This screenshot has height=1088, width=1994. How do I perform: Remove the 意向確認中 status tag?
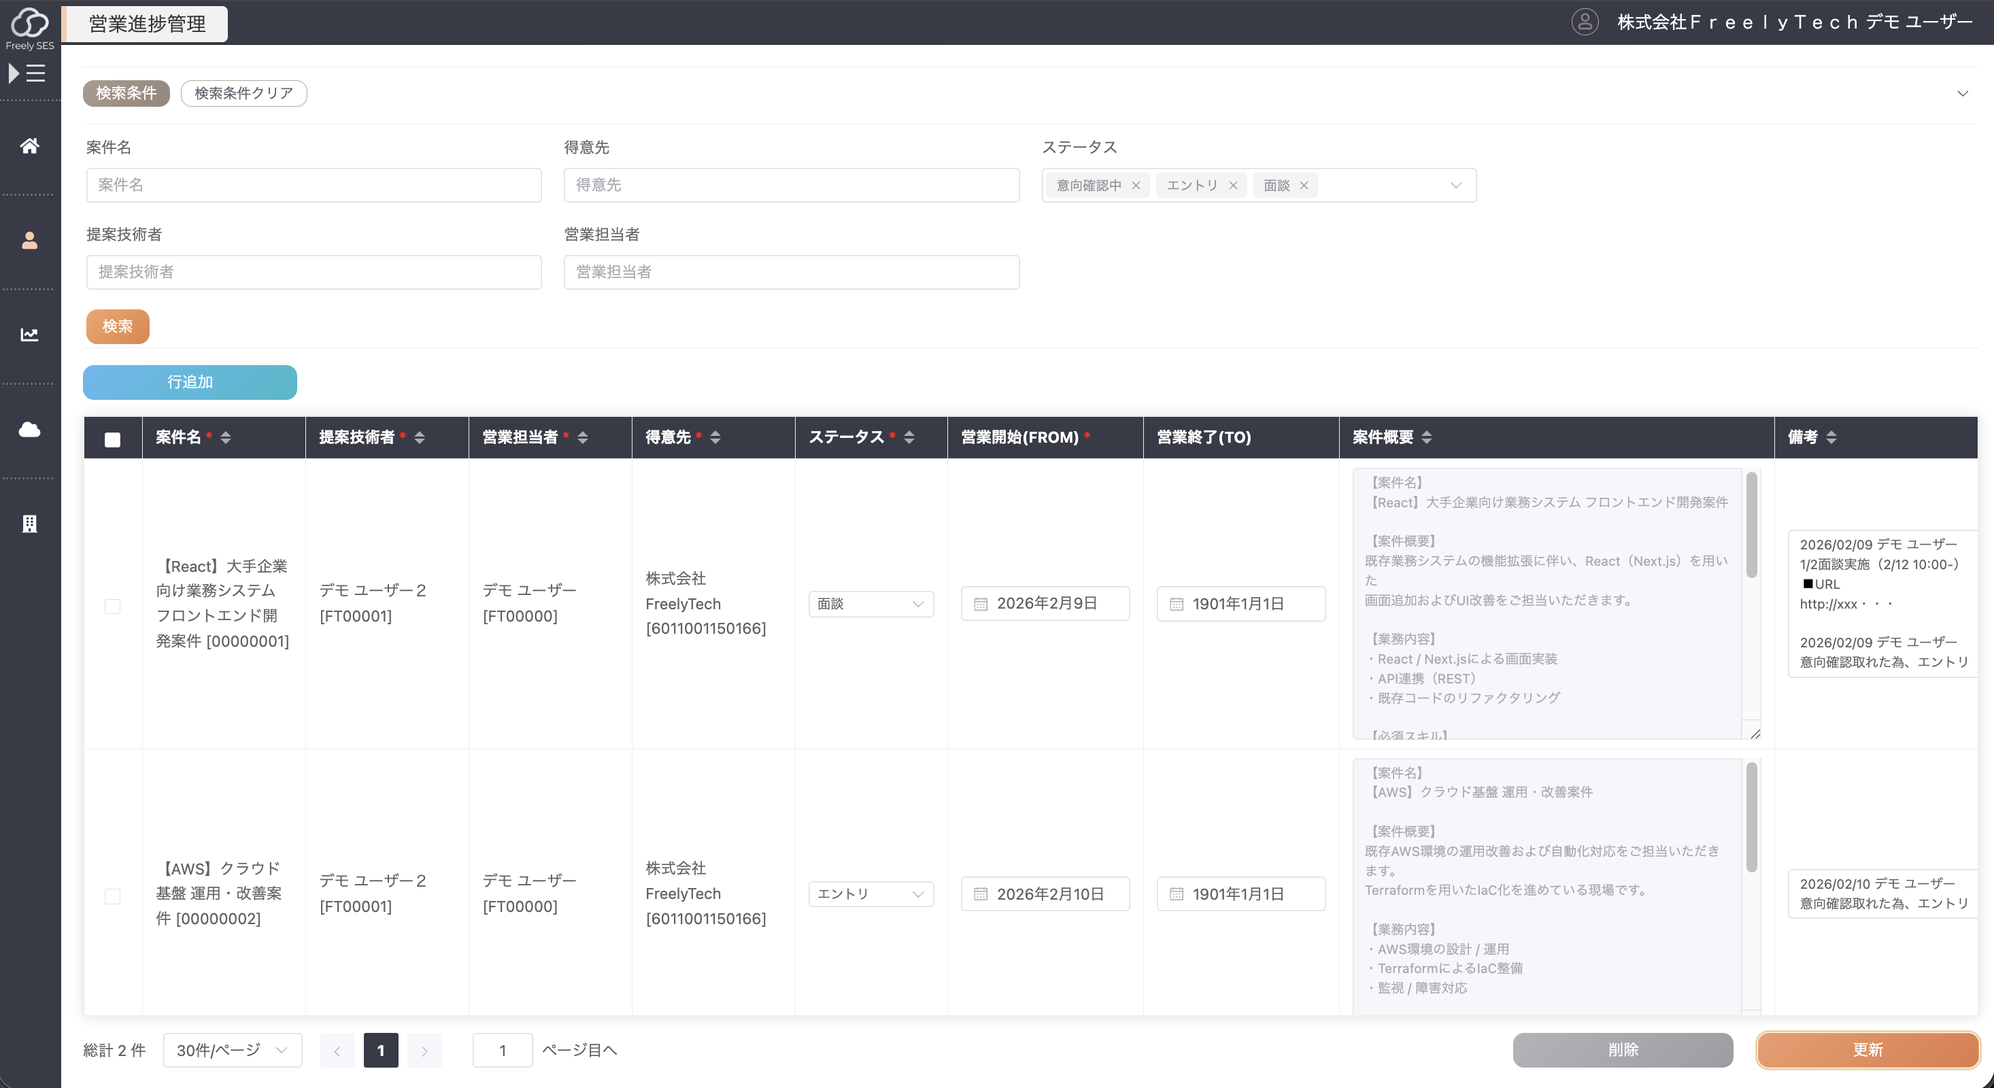pos(1136,186)
